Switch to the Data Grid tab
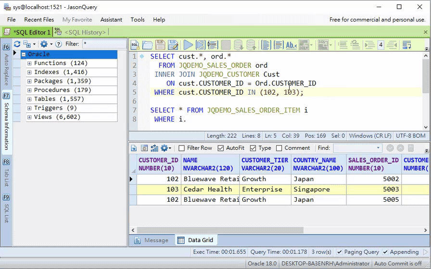This screenshot has height=269, width=431. (x=196, y=240)
